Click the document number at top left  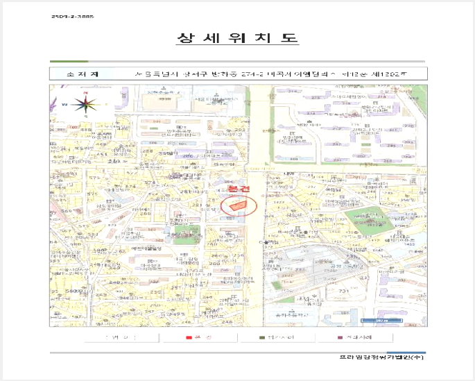73,17
